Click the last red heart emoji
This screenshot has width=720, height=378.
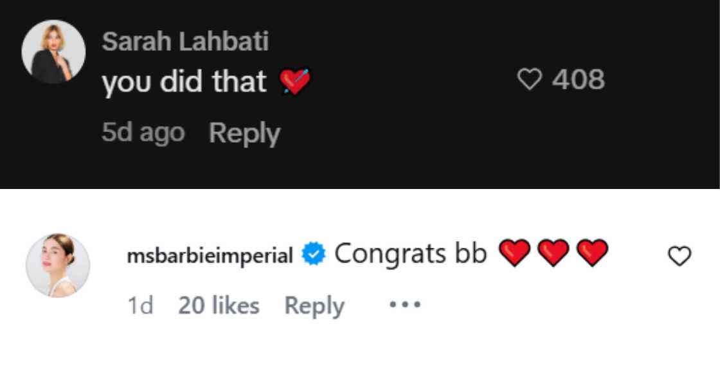(591, 253)
